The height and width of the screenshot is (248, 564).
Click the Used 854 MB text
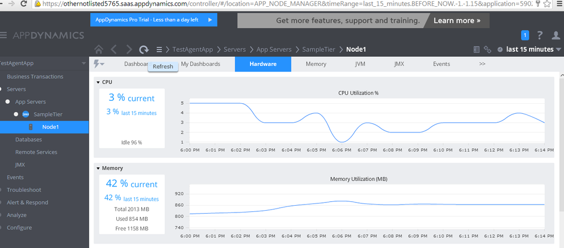point(132,219)
